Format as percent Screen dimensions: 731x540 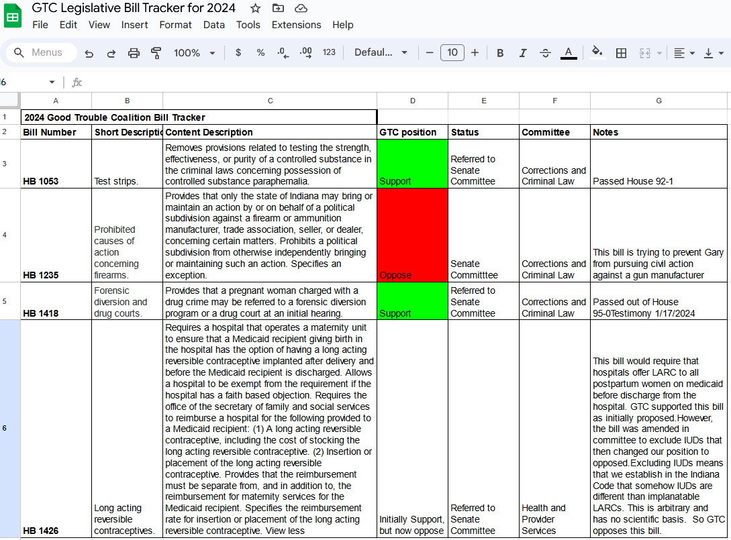260,52
